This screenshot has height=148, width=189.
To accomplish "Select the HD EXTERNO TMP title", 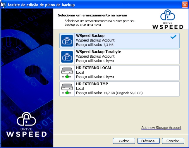I will tap(92, 84).
